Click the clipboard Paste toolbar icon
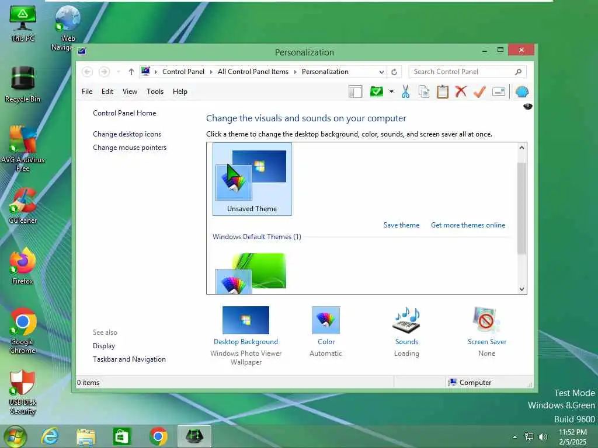 coord(443,92)
